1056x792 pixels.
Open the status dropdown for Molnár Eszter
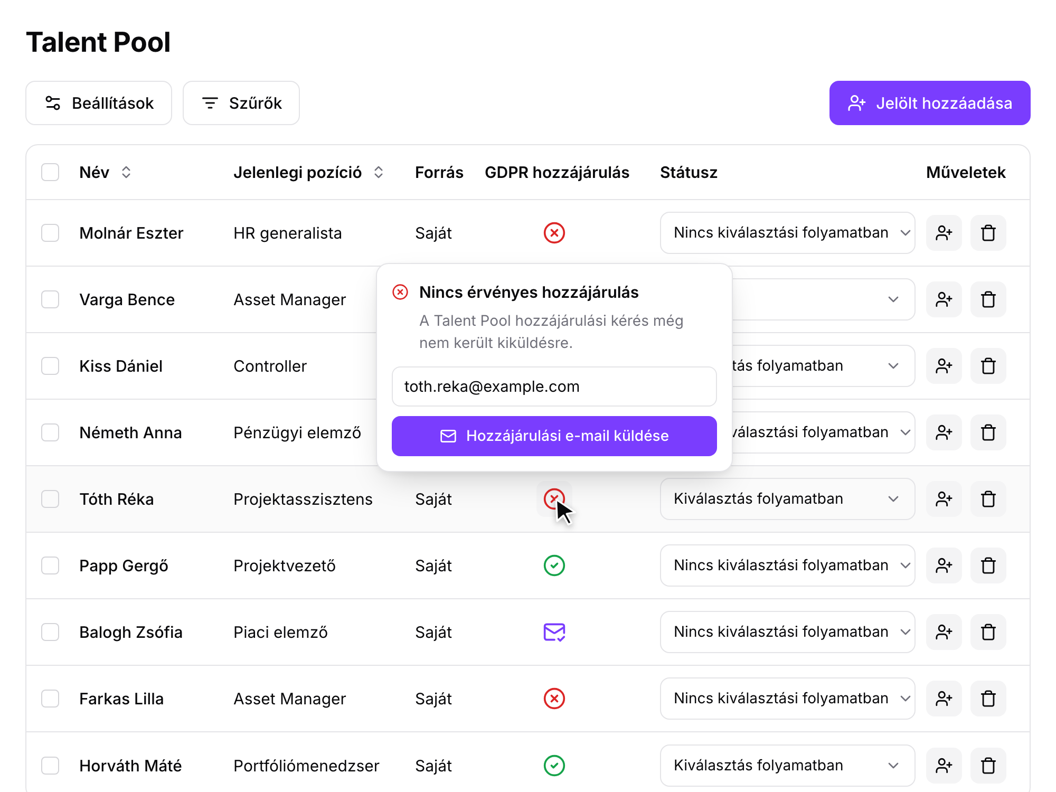pos(787,233)
